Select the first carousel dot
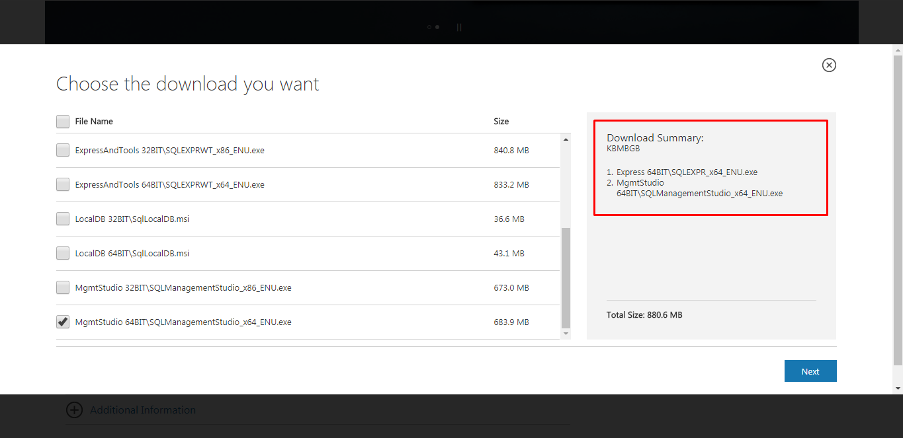 [x=429, y=27]
